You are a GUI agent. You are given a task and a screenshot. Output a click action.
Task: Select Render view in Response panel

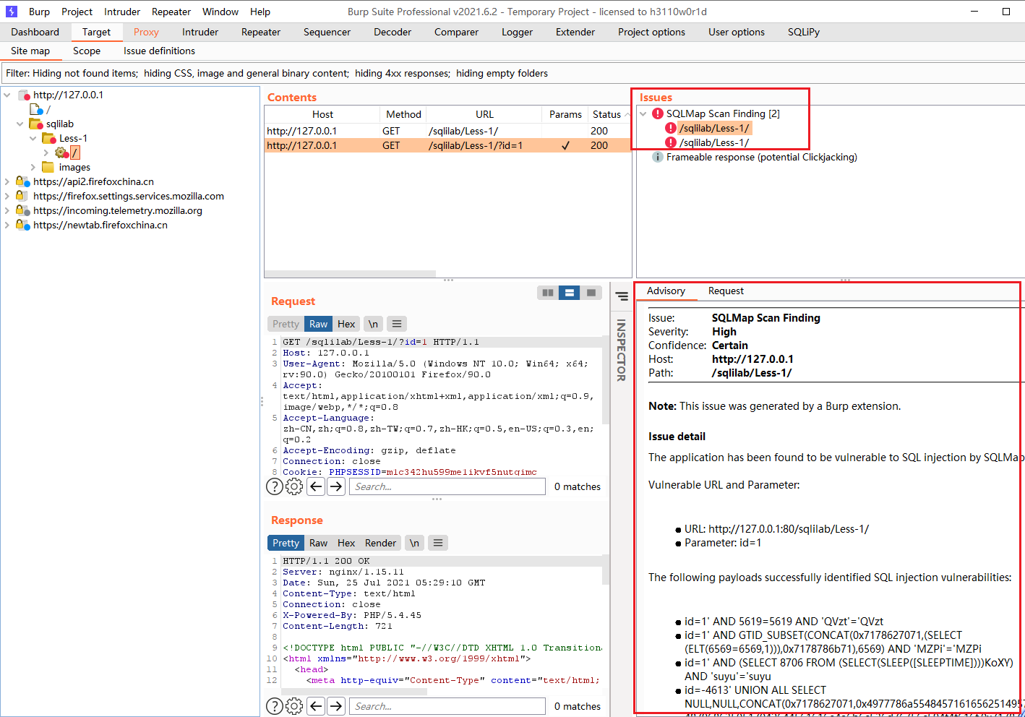(x=380, y=543)
